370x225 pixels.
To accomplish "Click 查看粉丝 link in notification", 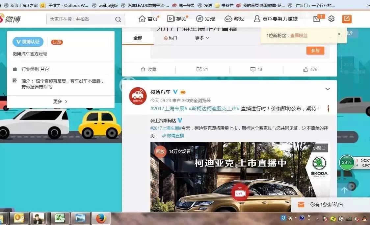I will click(x=299, y=35).
